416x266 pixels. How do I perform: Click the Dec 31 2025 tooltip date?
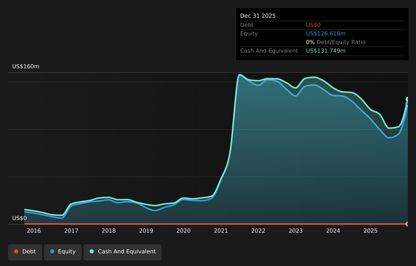tap(258, 16)
